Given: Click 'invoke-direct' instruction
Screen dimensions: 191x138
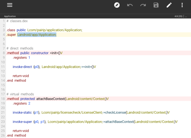Looking at the screenshot, I should click(22, 67).
